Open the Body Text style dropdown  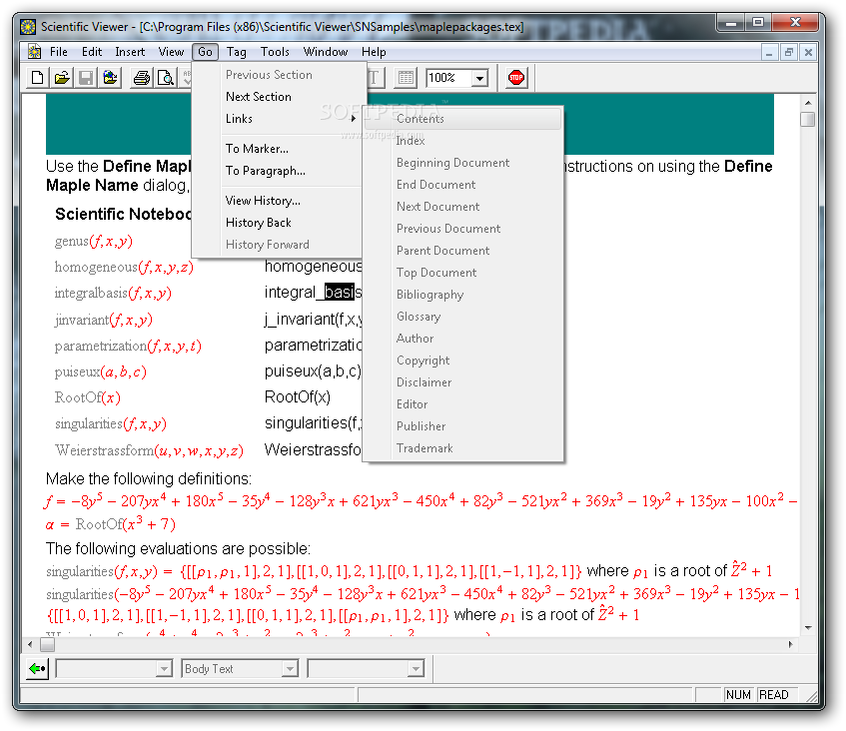[x=291, y=669]
